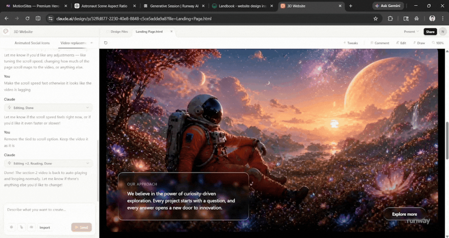This screenshot has height=238, width=449.
Task: Click the attachment icon in the chat box
Action: point(21,227)
